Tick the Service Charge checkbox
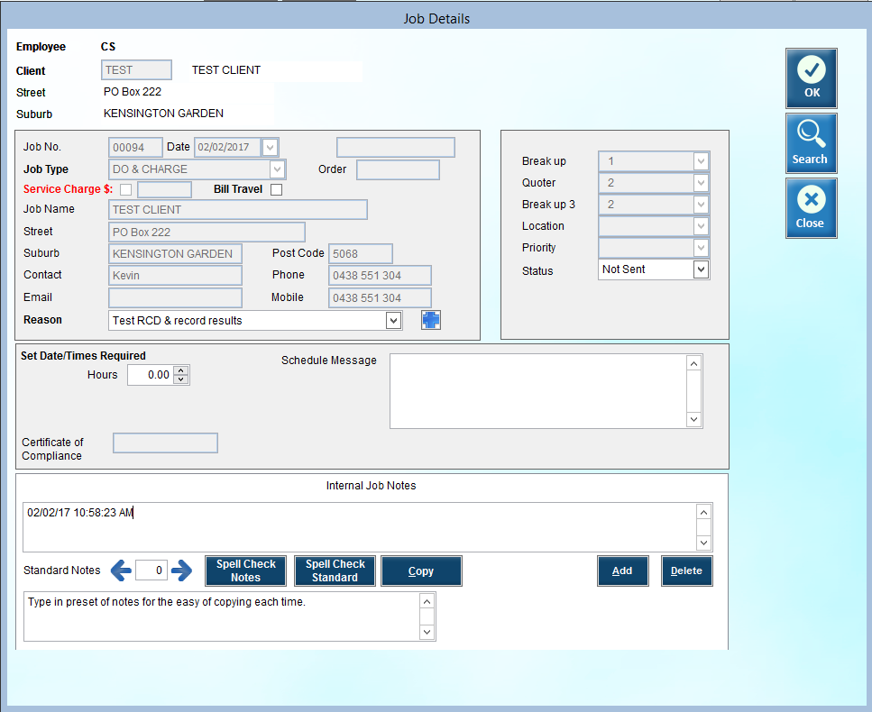The width and height of the screenshot is (872, 712). (126, 189)
